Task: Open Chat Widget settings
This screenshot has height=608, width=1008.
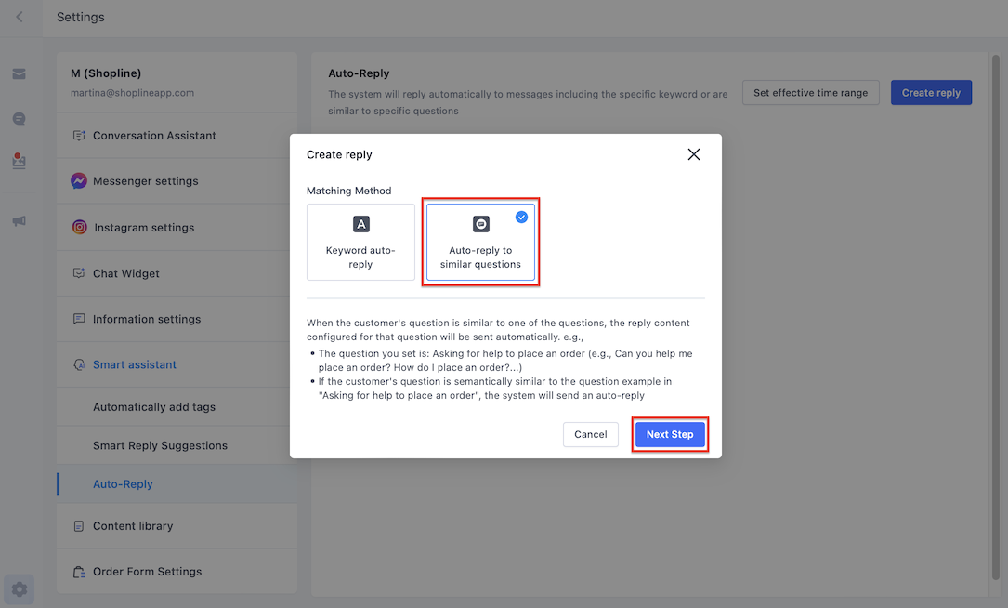Action: 177,273
